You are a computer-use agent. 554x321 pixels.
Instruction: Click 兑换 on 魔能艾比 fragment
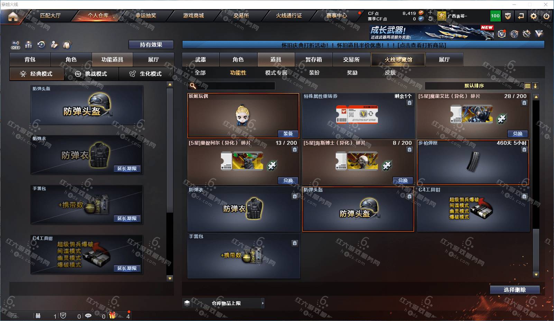click(x=518, y=134)
